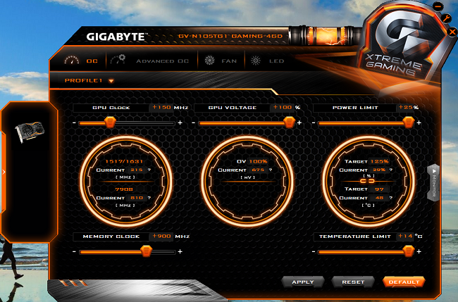The image size is (458, 302).
Task: Open the Monitor side panel
Action: [433, 182]
